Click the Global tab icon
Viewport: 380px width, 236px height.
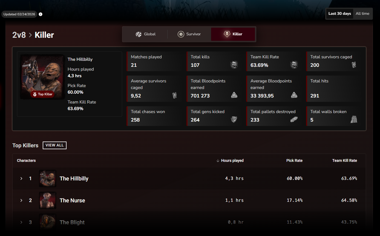139,34
